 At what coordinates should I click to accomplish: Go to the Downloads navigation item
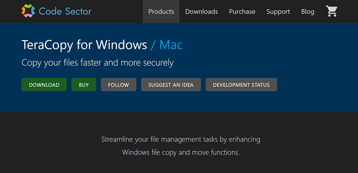(201, 11)
